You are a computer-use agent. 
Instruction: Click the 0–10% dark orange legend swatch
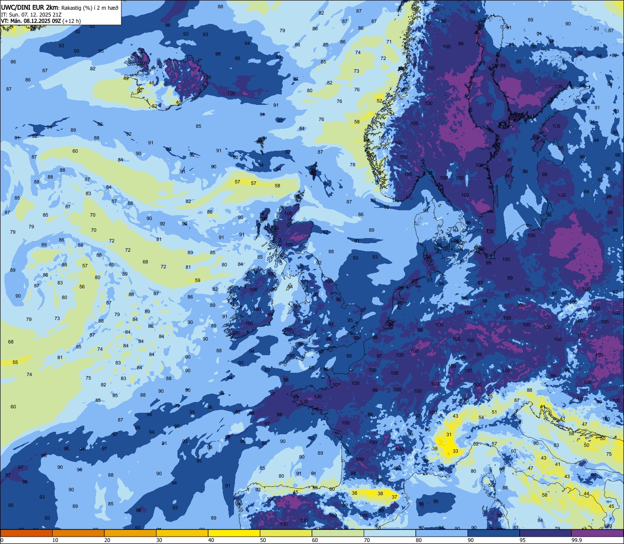coord(26,533)
